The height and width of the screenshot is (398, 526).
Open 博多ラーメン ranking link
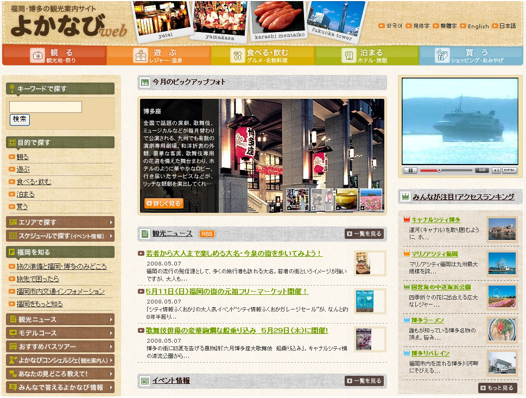point(427,320)
